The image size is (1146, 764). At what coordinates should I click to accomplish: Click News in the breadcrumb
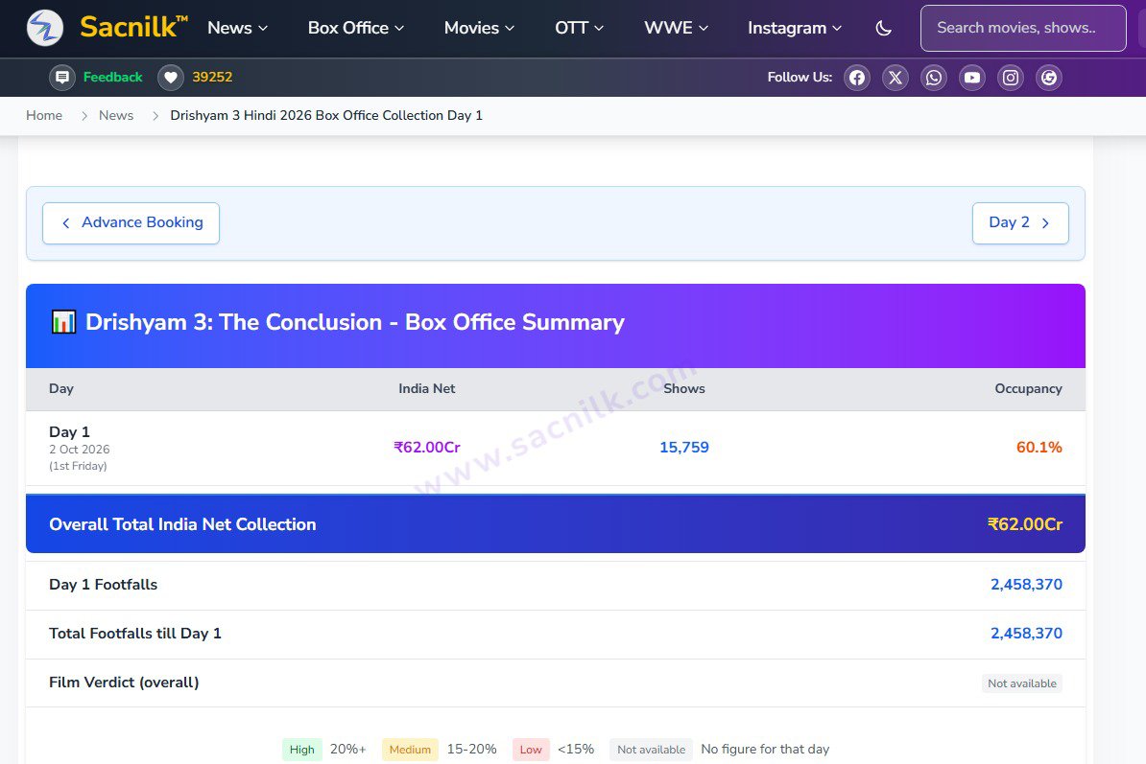[116, 115]
